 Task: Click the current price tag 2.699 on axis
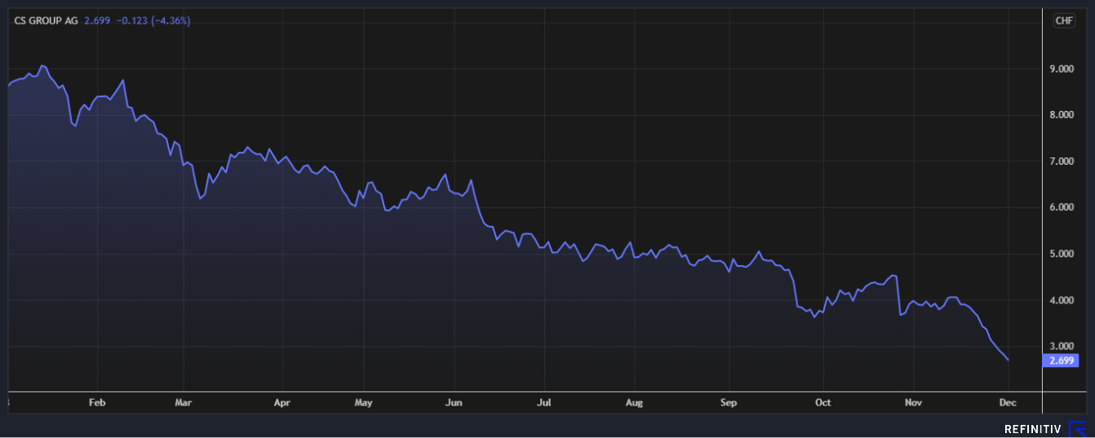click(1062, 361)
